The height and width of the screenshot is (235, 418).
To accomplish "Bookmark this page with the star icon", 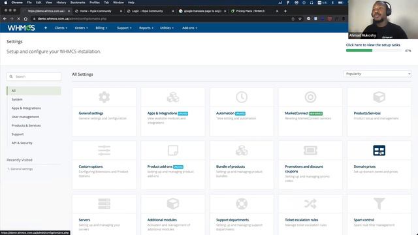I will pyautogui.click(x=300, y=19).
